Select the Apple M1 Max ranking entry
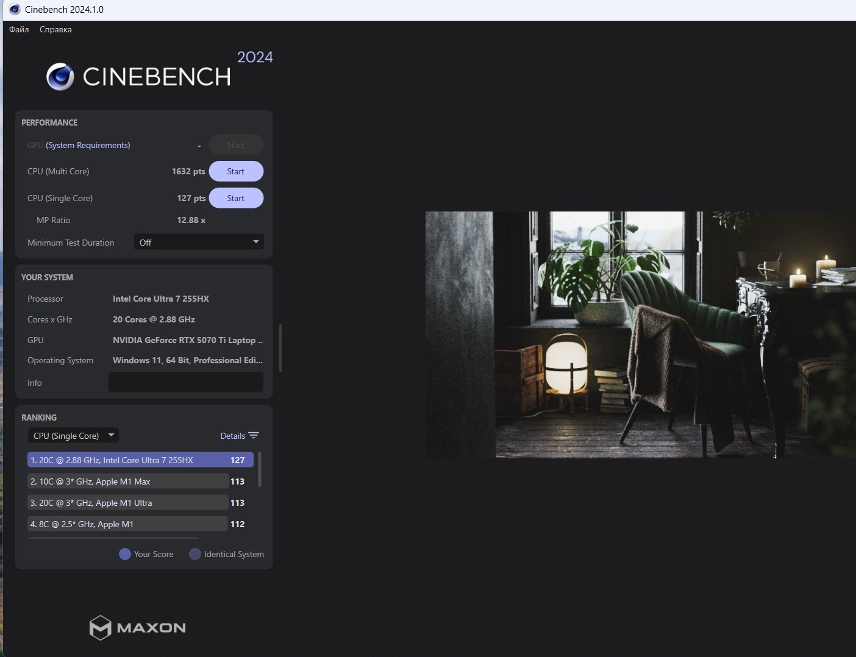Screen dimensions: 856x657 pyautogui.click(x=128, y=481)
